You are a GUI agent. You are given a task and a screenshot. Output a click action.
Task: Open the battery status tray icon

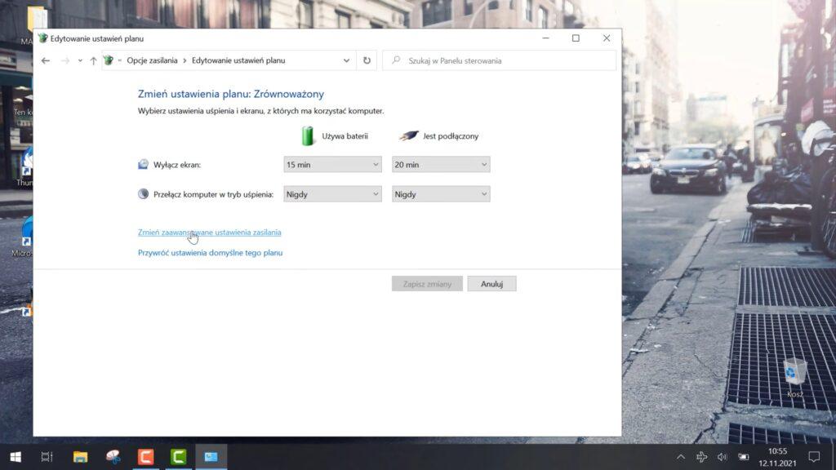click(x=743, y=457)
